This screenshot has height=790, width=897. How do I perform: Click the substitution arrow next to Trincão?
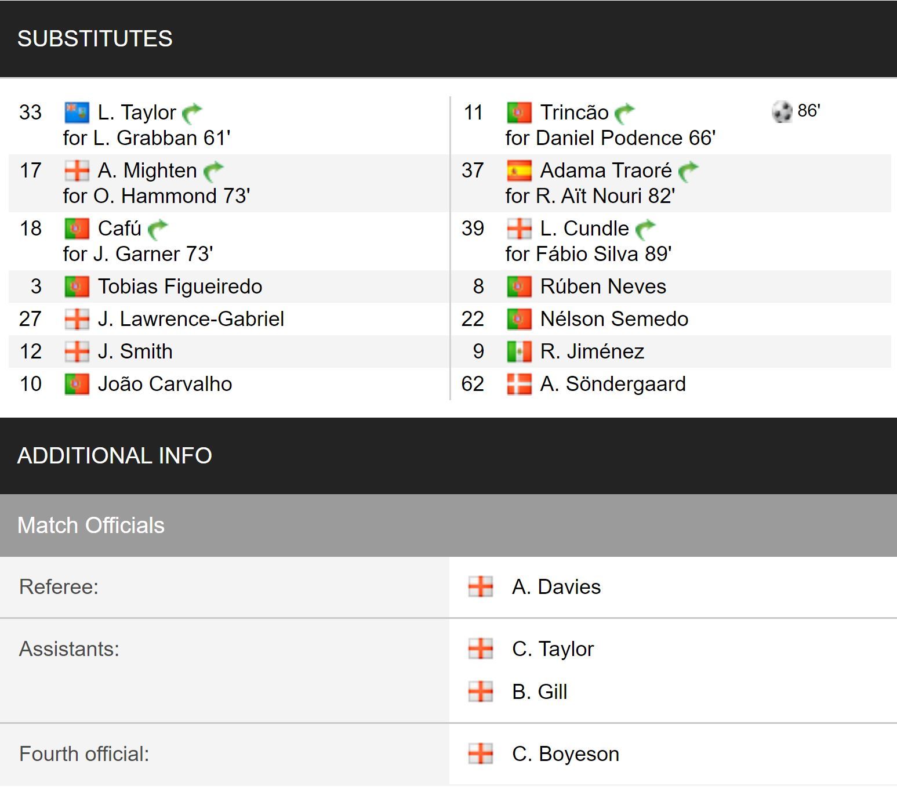(x=624, y=113)
